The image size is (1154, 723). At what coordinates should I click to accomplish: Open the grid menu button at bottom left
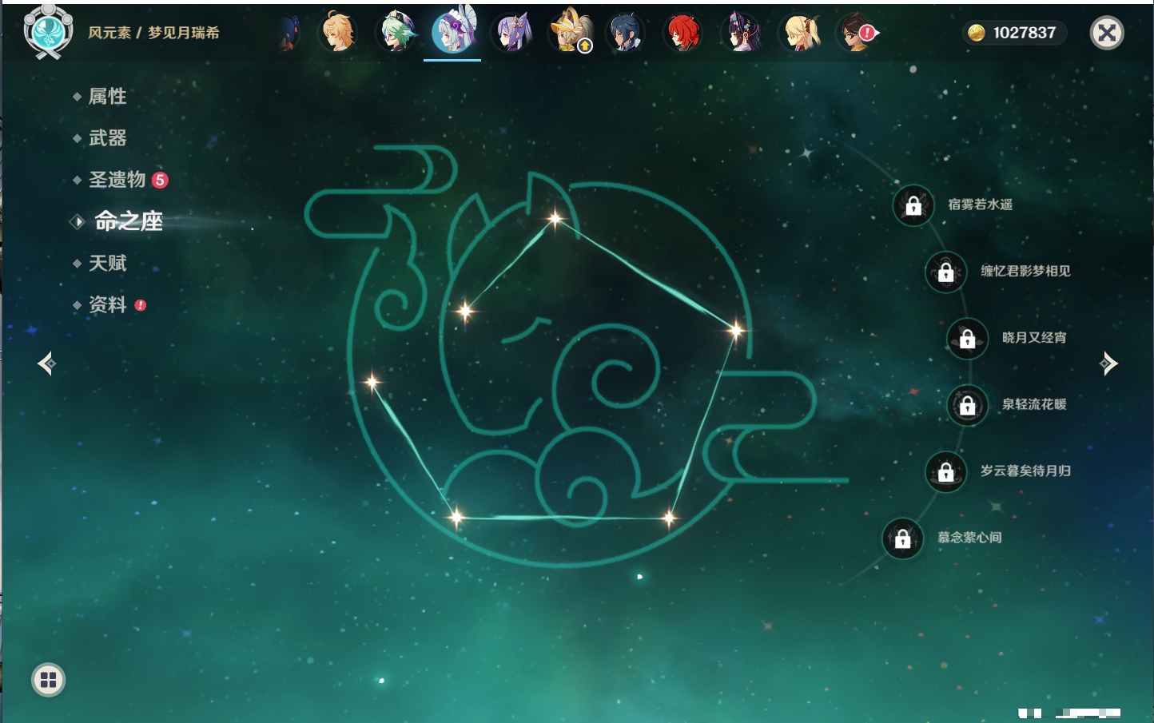click(48, 680)
